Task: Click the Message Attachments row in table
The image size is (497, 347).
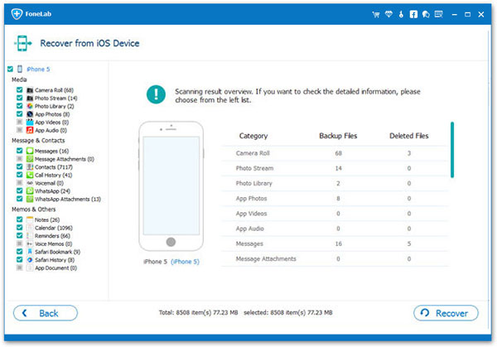Action: (x=335, y=259)
